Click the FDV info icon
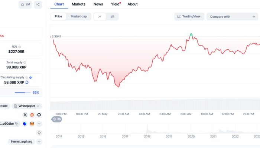Image resolution: width=260 pixels, height=148 pixels. point(25,47)
